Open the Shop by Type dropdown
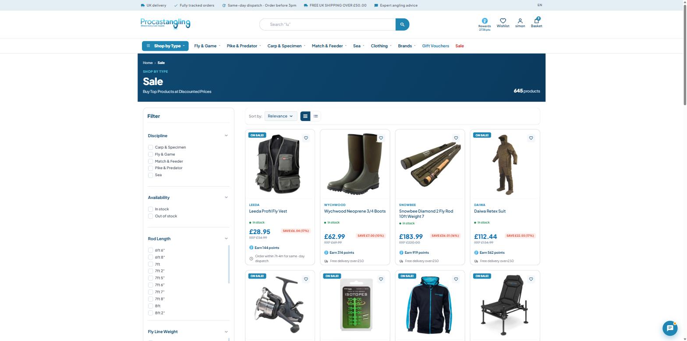This screenshot has width=687, height=341. tap(165, 46)
